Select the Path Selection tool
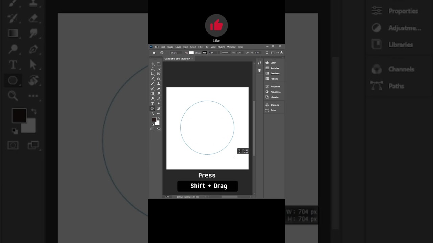433x243 pixels. pos(159,103)
